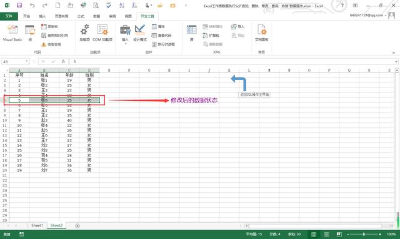This screenshot has width=400, height=239.
Task: Run spelling check from quick access toolbar
Action: pyautogui.click(x=109, y=6)
